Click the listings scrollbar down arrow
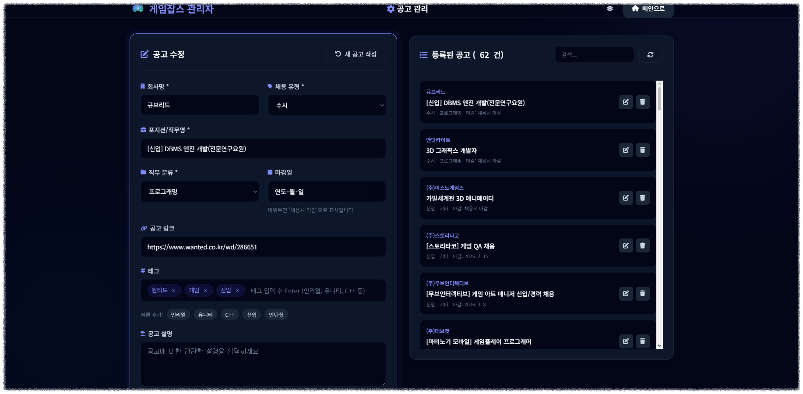The height and width of the screenshot is (394, 803). pyautogui.click(x=659, y=346)
